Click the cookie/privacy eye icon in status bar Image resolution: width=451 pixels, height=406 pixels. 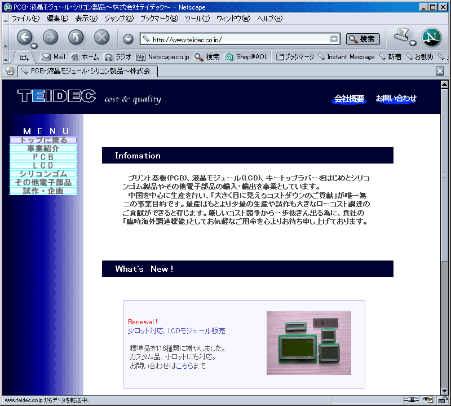pos(428,400)
